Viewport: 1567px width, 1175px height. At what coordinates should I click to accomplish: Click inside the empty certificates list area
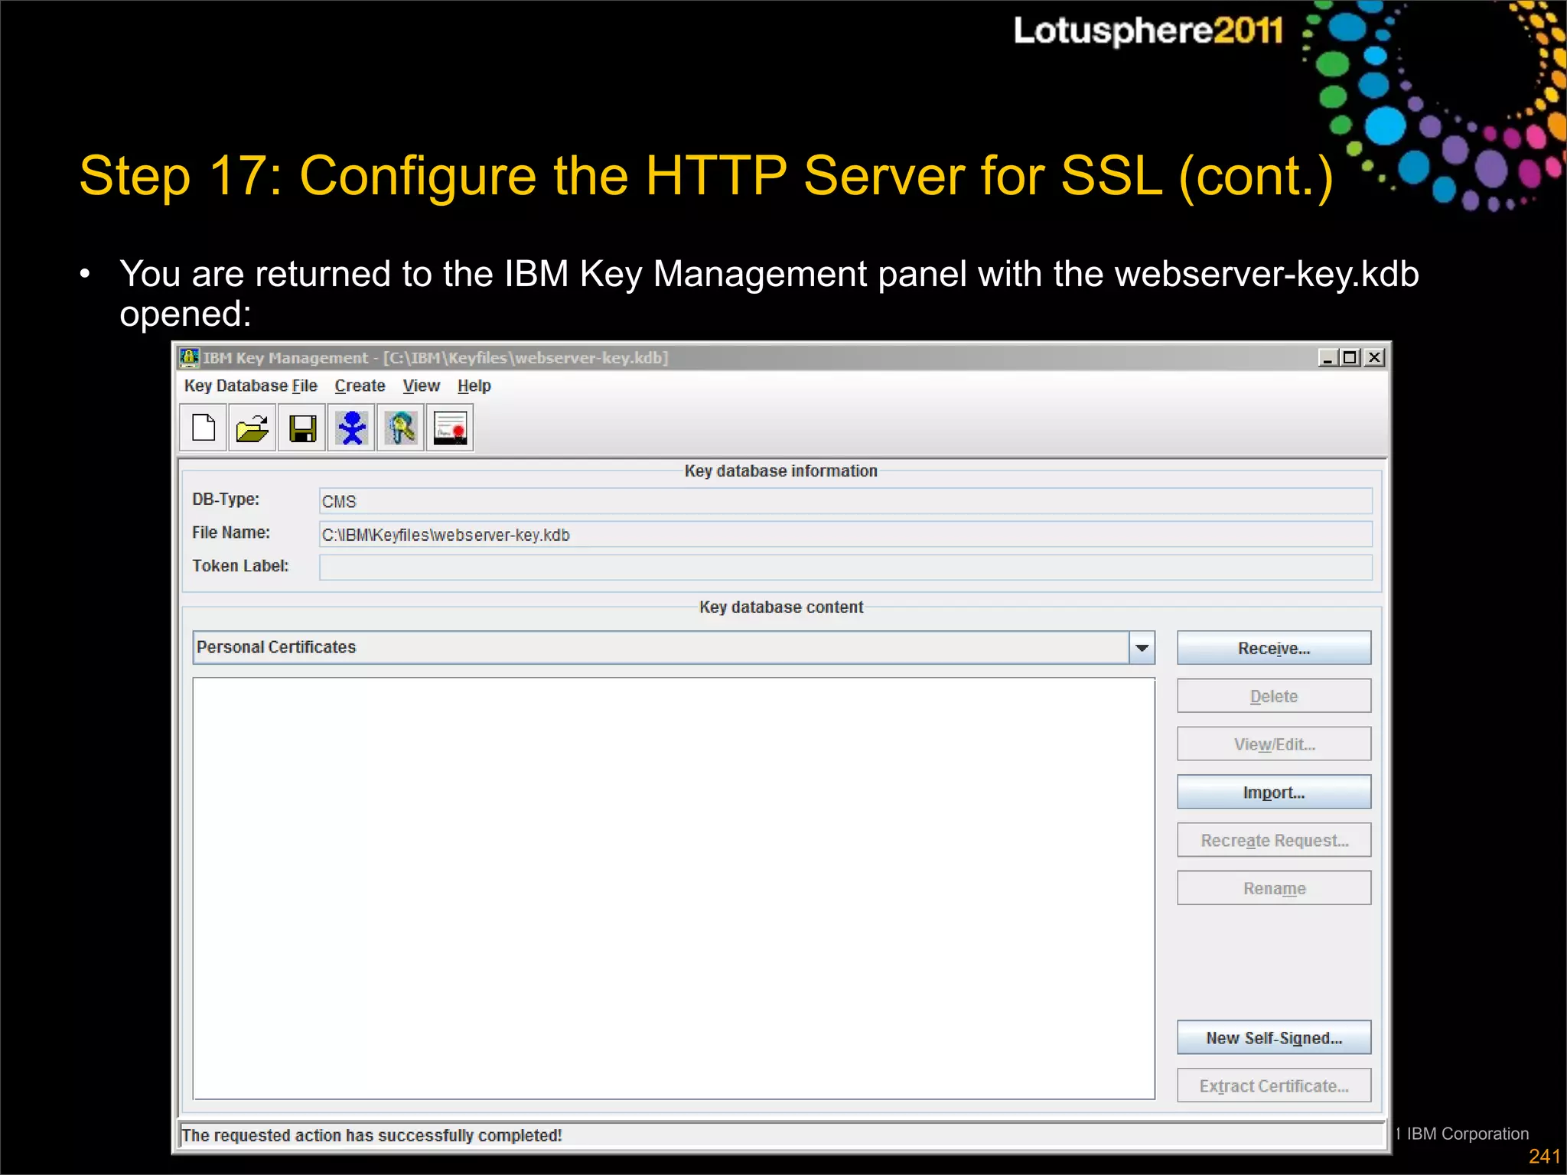(673, 889)
